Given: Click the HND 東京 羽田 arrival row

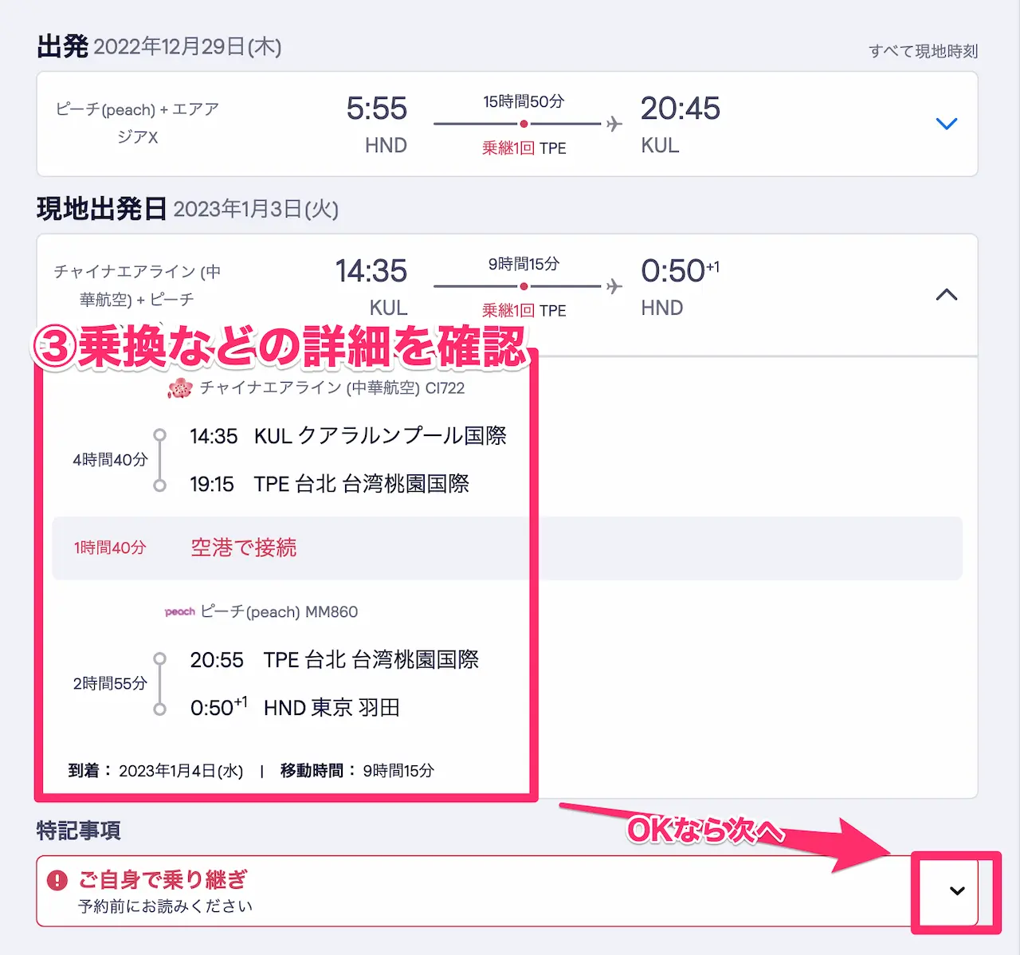Looking at the screenshot, I should [x=295, y=708].
